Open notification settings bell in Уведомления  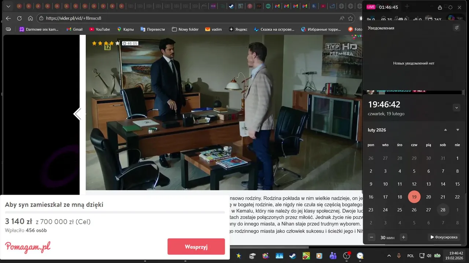(457, 28)
